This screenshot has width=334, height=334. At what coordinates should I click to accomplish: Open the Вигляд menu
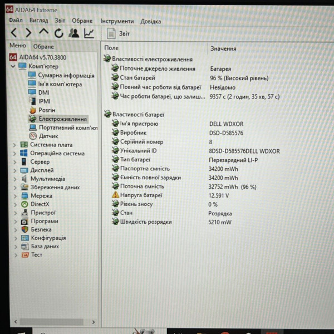click(39, 21)
